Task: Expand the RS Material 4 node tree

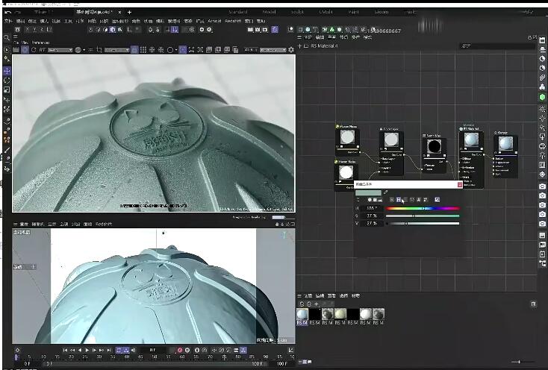Action: pos(300,46)
